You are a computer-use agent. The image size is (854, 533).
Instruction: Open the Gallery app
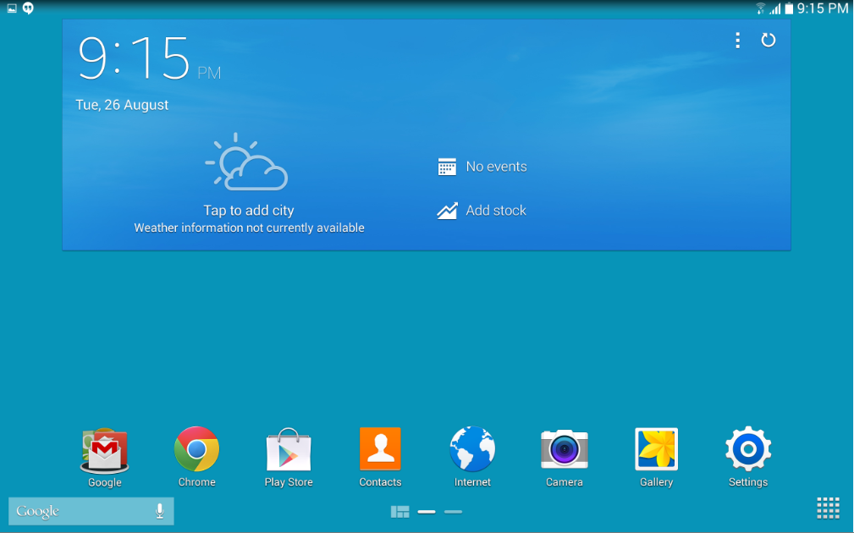point(656,449)
